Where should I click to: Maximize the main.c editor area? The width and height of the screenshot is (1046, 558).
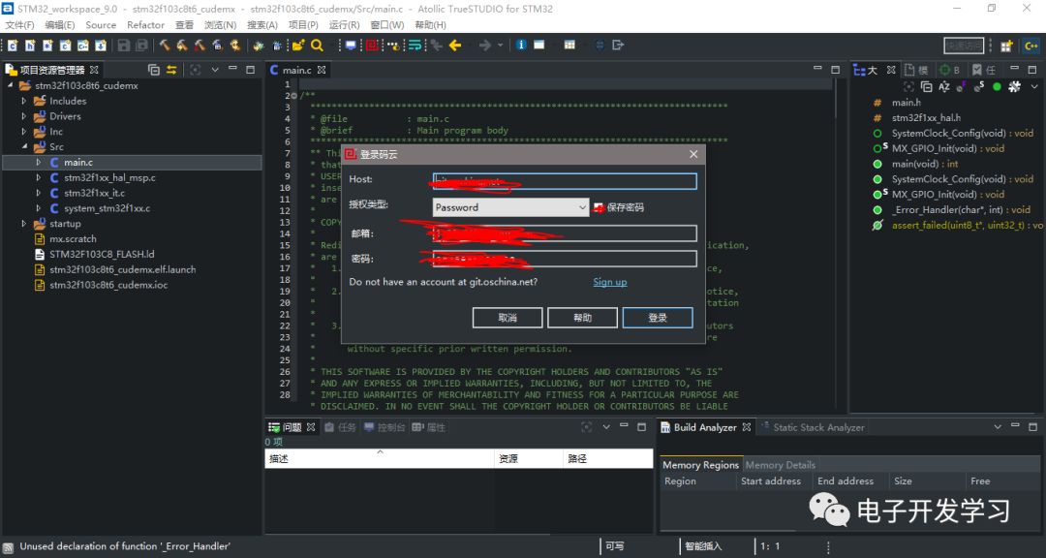pos(836,70)
